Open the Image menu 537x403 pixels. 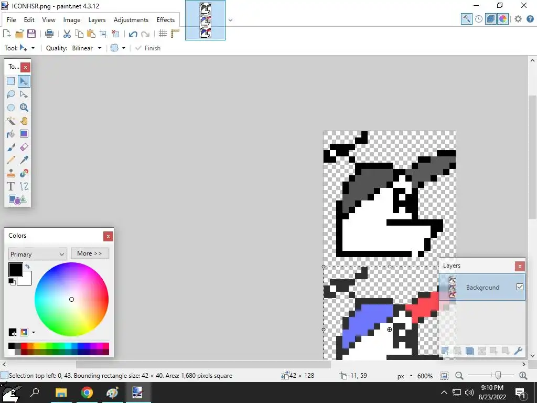(x=71, y=20)
